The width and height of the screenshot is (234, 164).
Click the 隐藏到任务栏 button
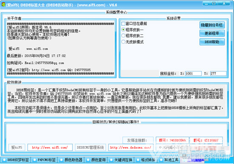(212, 25)
